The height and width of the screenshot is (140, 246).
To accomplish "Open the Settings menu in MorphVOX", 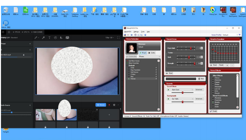I will [x=136, y=32].
